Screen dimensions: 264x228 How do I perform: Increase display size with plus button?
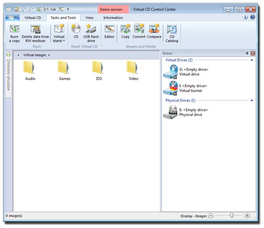(x=247, y=216)
